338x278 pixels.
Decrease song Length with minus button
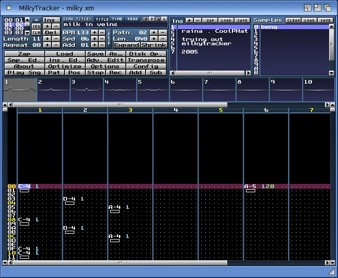click(55, 39)
